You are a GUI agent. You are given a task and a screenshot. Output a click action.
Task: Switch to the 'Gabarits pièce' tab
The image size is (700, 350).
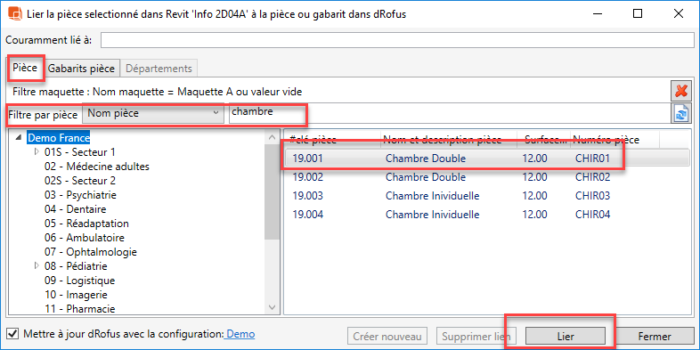tap(81, 69)
